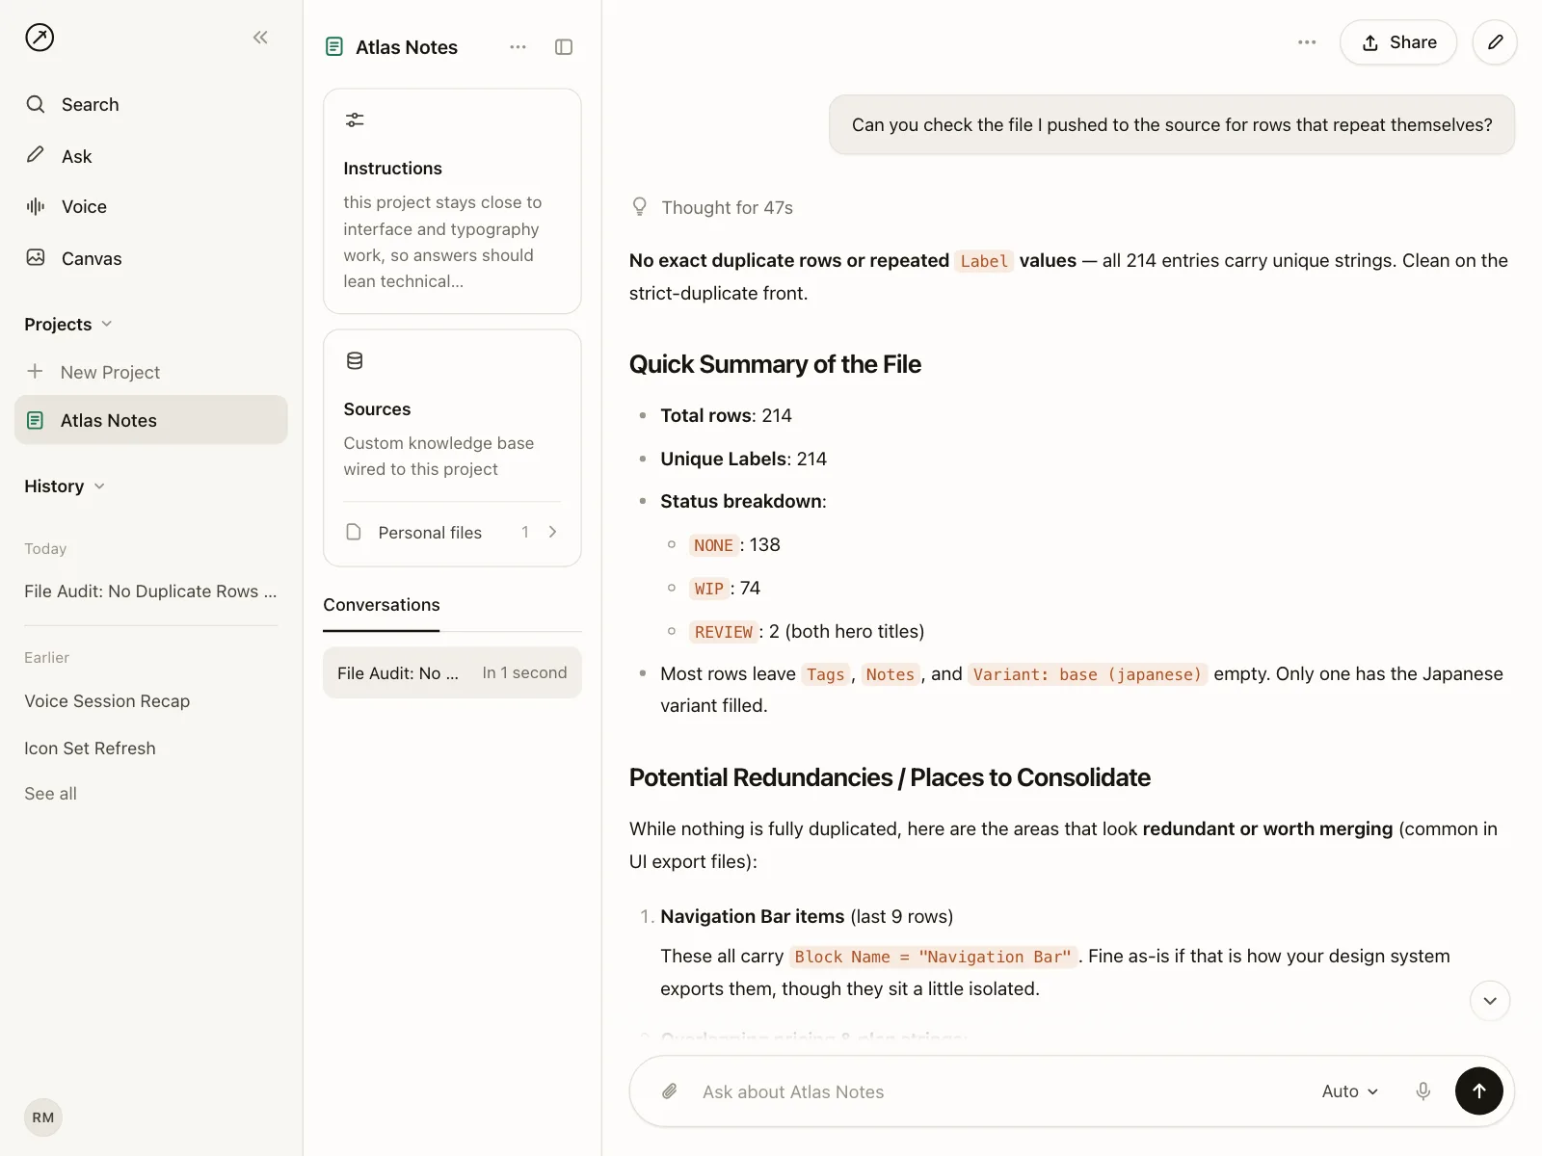
Task: Click the Navigation Bar items list entry
Action: tap(807, 916)
